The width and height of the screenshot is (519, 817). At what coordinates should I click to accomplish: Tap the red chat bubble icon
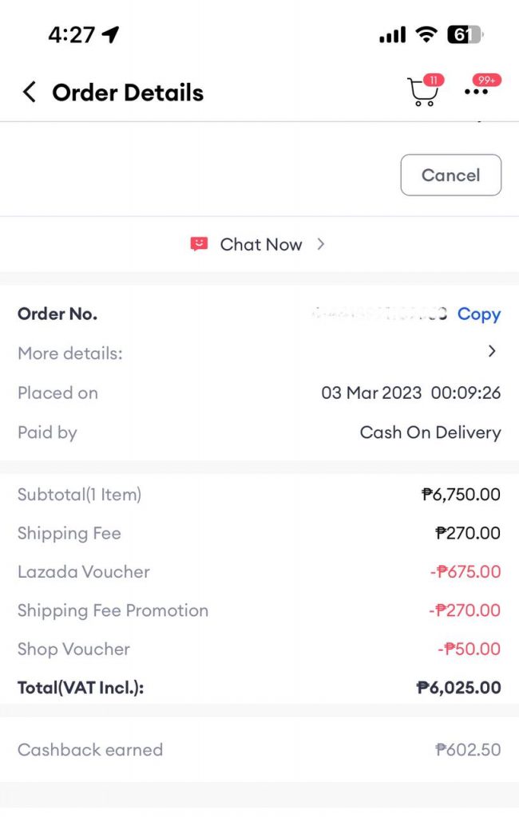199,244
